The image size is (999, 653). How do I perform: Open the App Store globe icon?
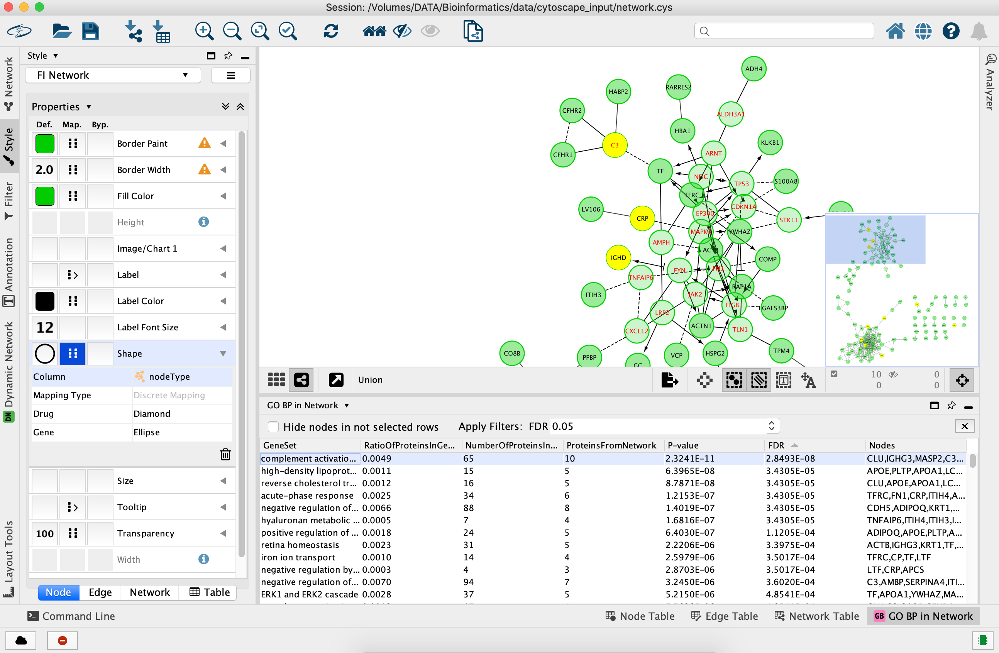tap(923, 31)
